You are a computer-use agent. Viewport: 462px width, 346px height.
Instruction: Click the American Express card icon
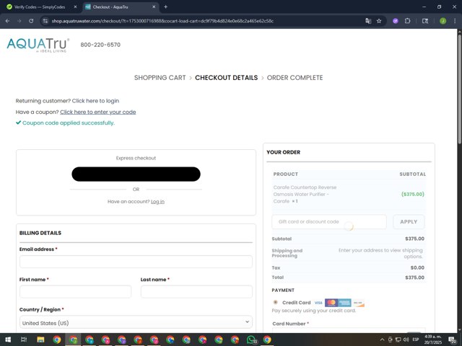click(344, 303)
